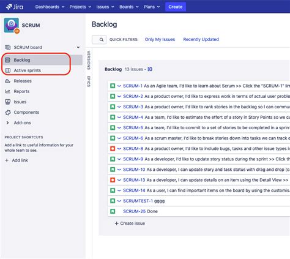
Task: Open the SCRUM-14 issue link
Action: coord(134,190)
